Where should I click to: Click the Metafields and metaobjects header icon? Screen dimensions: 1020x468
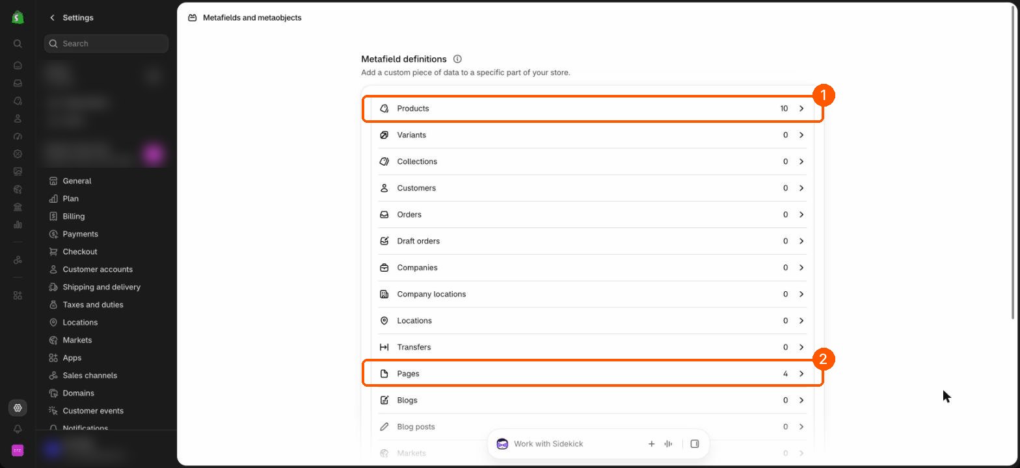pyautogui.click(x=193, y=18)
